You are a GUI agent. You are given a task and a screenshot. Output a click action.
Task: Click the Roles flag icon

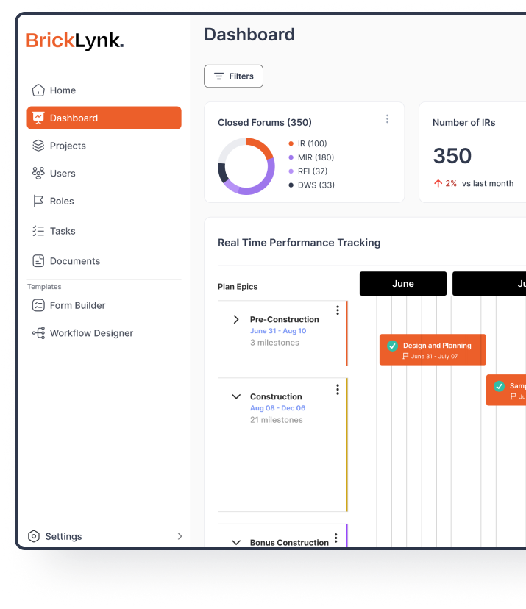38,202
